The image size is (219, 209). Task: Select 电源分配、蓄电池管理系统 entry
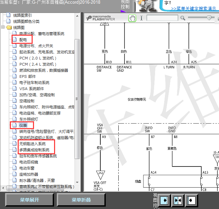click(x=42, y=34)
